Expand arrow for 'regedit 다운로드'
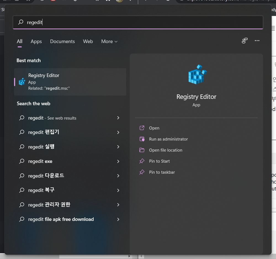276x259 pixels. tap(118, 176)
